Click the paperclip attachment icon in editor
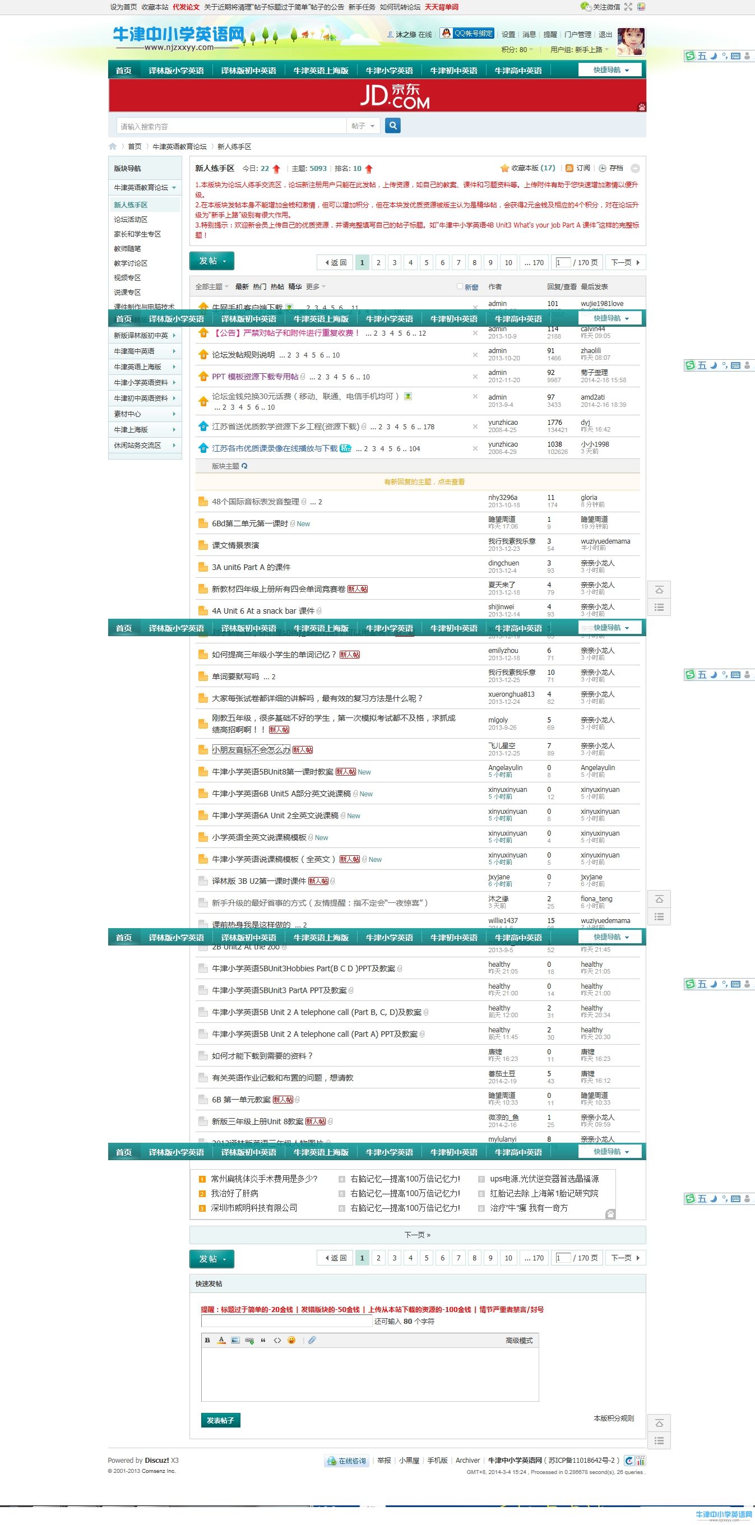Viewport: 755px width, 1525px height. (312, 1340)
